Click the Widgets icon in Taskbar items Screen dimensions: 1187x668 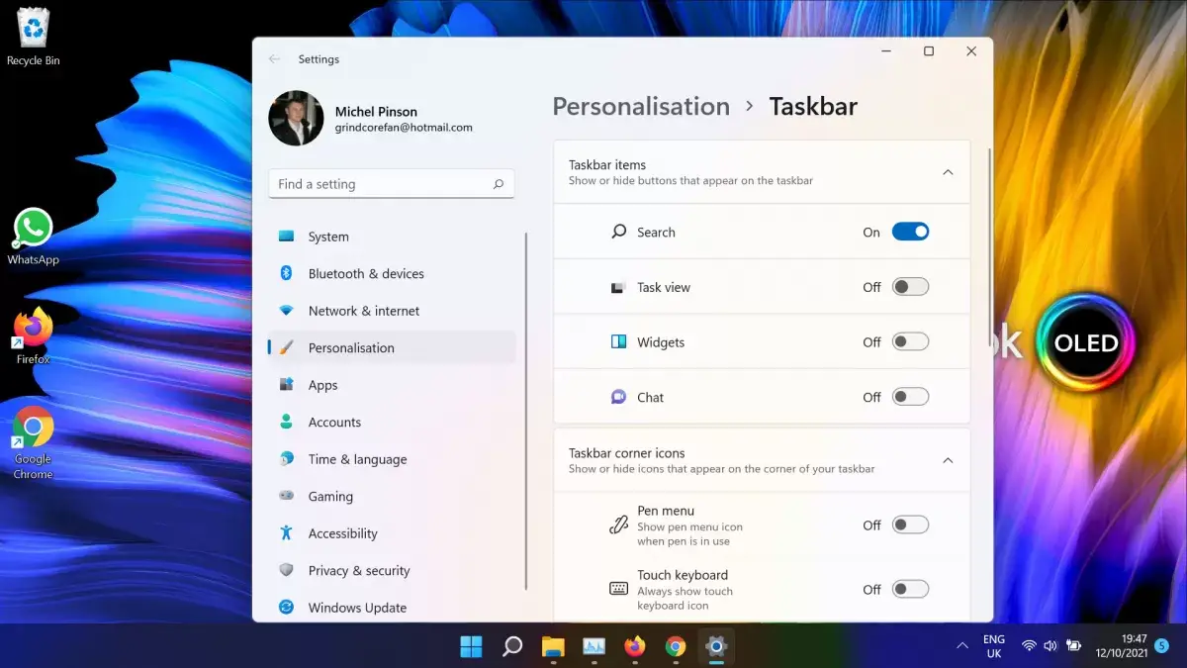pyautogui.click(x=619, y=342)
